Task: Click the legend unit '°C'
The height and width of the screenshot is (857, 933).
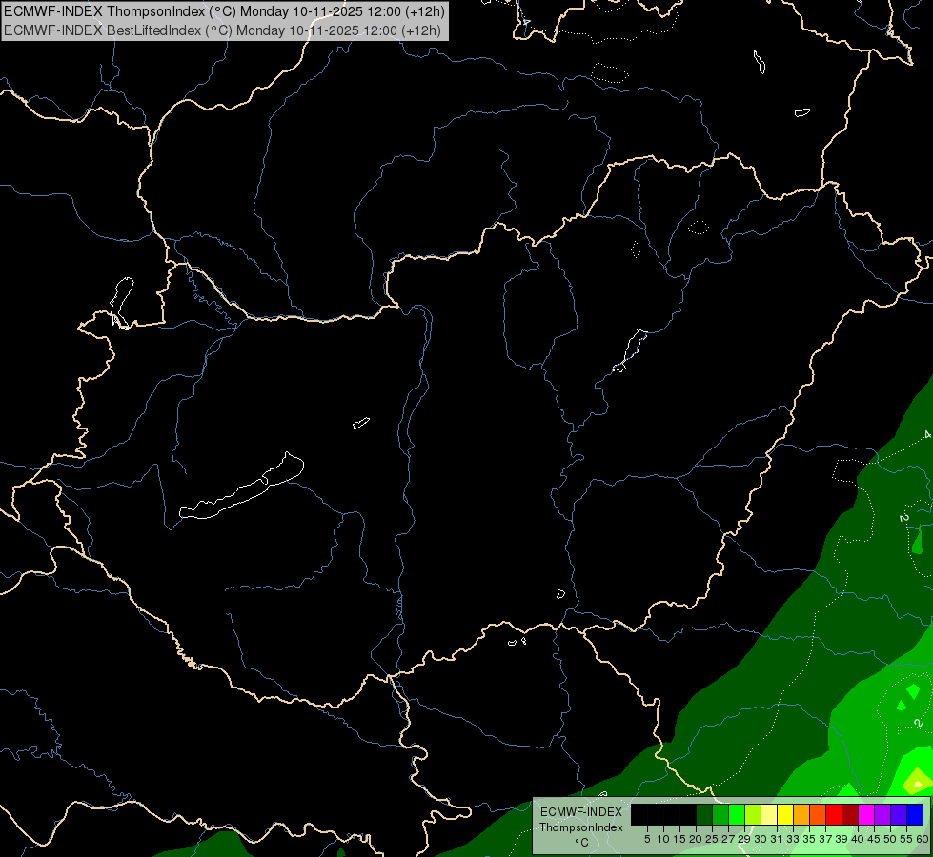Action: pyautogui.click(x=581, y=843)
